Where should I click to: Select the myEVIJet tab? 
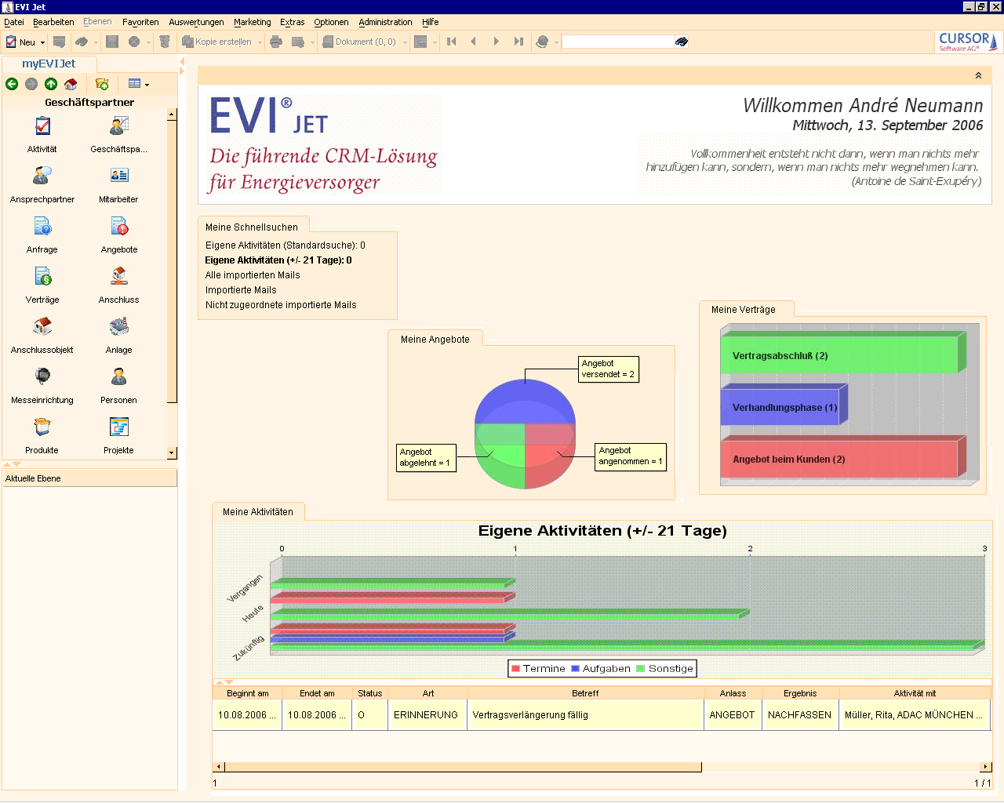point(49,64)
